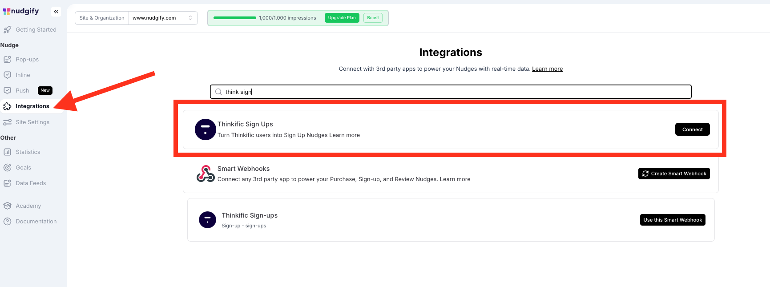Click the Push sidebar icon
Image resolution: width=770 pixels, height=287 pixels.
pos(8,91)
